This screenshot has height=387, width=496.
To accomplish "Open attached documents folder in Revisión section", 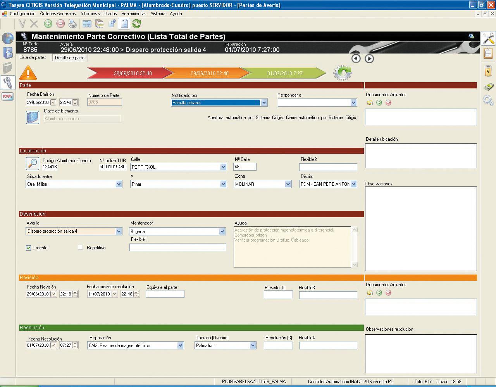I will point(370,293).
